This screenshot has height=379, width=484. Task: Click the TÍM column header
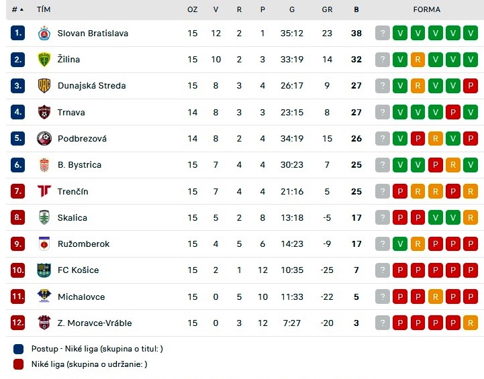click(x=44, y=9)
